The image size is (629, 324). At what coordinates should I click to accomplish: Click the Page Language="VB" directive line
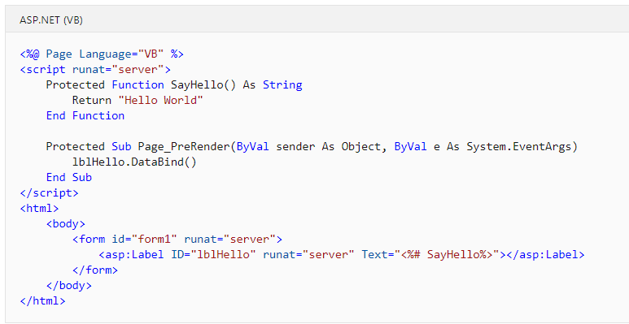click(x=102, y=54)
